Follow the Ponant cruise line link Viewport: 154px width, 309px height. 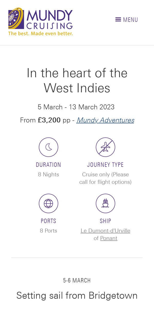tap(109, 238)
